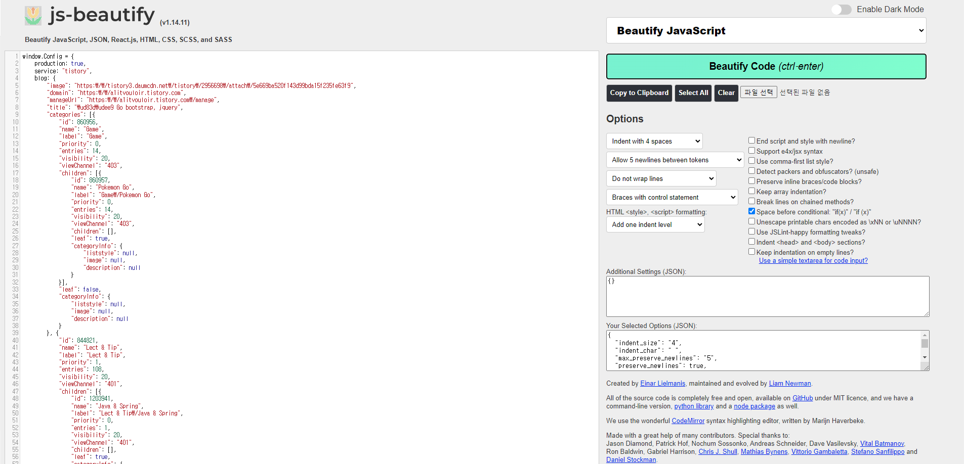
Task: Click the js-beautify title heading
Action: (102, 15)
